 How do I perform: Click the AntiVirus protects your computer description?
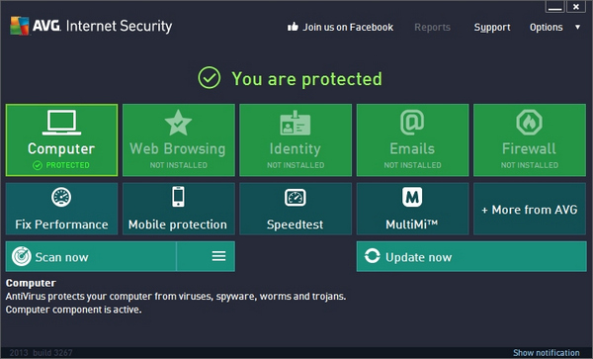click(176, 297)
